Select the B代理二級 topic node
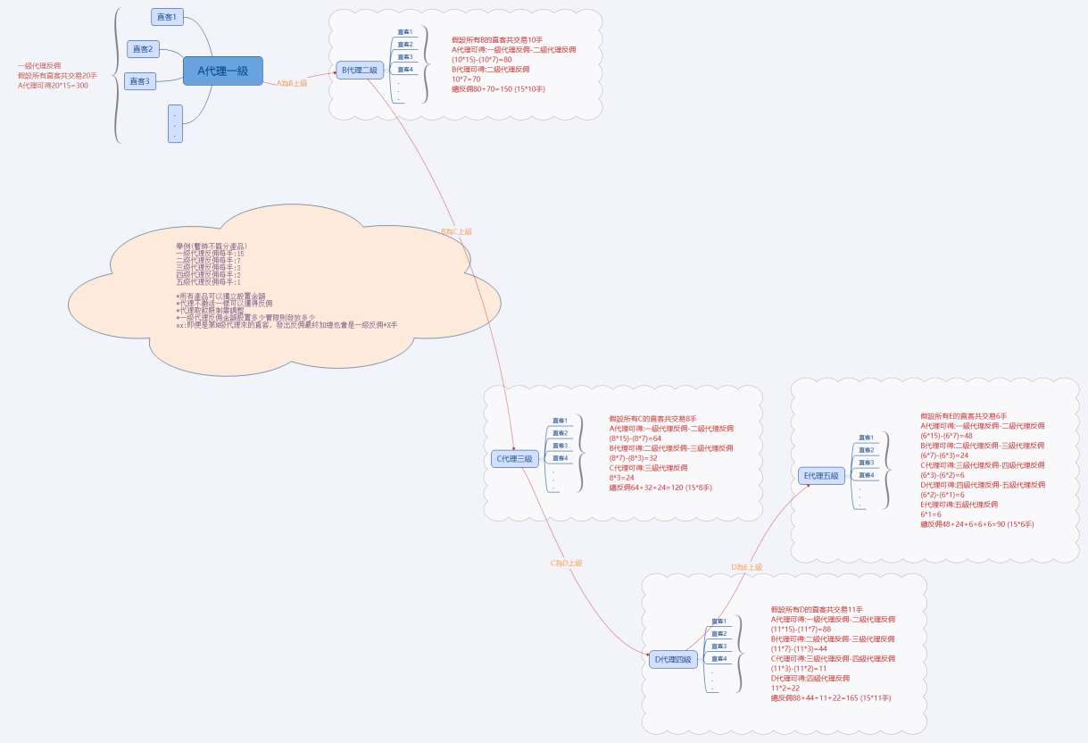Viewport: 1088px width, 743px height. click(x=361, y=70)
